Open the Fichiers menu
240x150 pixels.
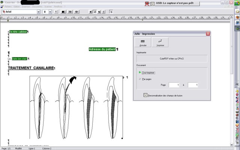pos(9,7)
